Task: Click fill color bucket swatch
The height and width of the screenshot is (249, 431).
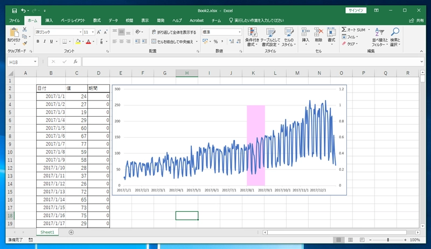Action: point(78,41)
